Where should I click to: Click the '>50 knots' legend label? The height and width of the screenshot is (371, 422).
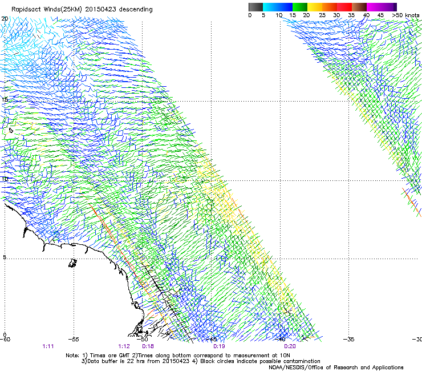405,15
